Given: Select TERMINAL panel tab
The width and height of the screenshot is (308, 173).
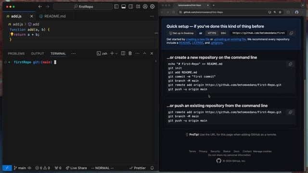Looking at the screenshot, I should coord(58,53).
